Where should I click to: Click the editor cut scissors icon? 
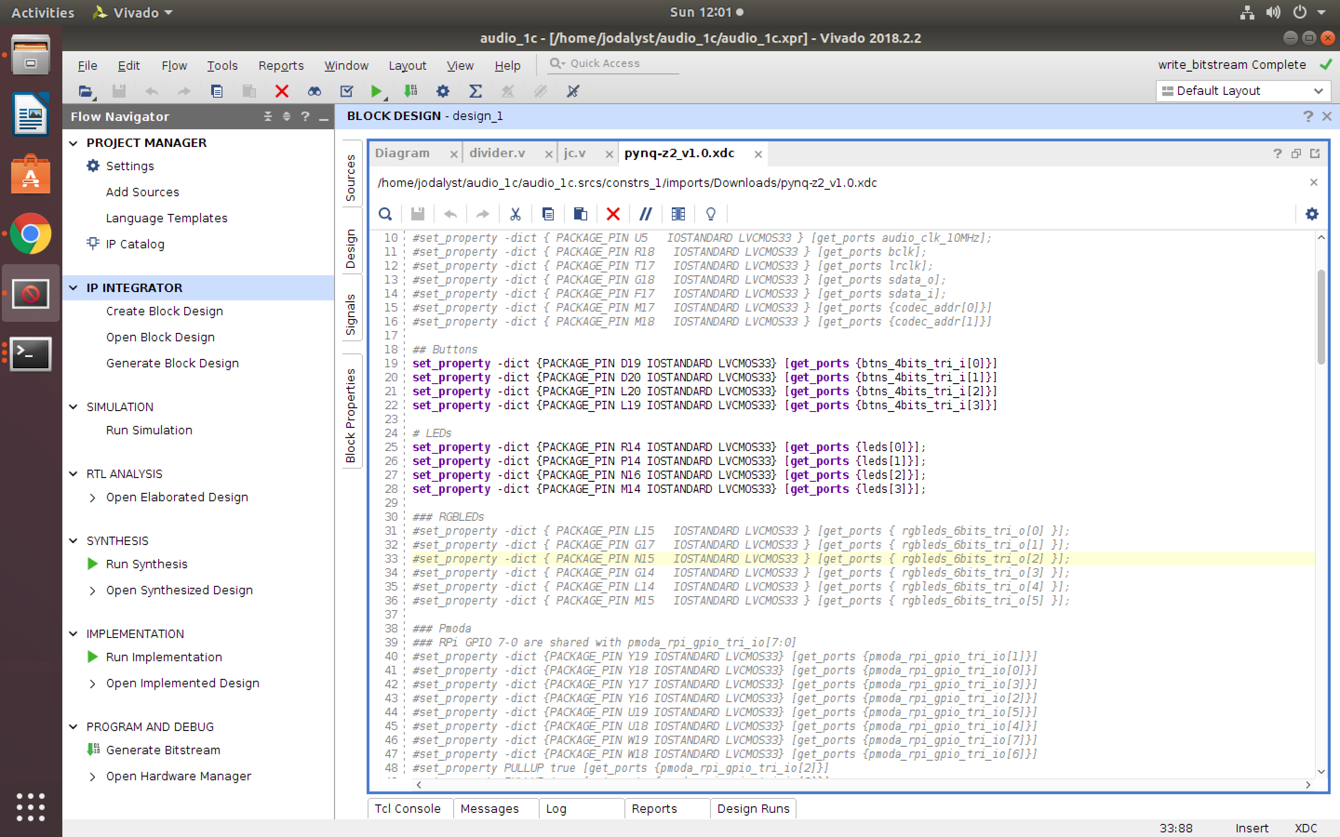tap(515, 214)
